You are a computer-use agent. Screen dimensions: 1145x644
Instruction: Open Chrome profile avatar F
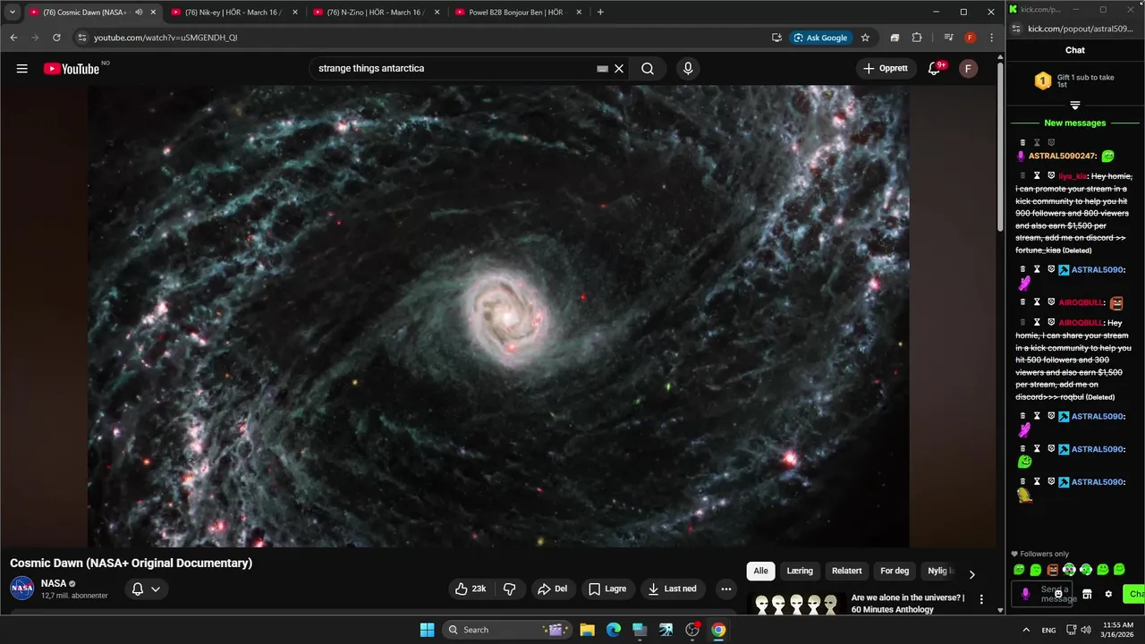pyautogui.click(x=970, y=38)
